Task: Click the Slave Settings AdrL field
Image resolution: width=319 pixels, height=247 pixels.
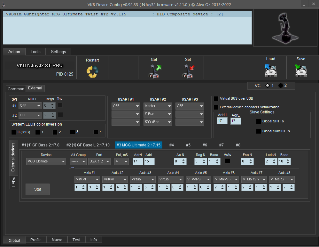Action: coord(236,121)
